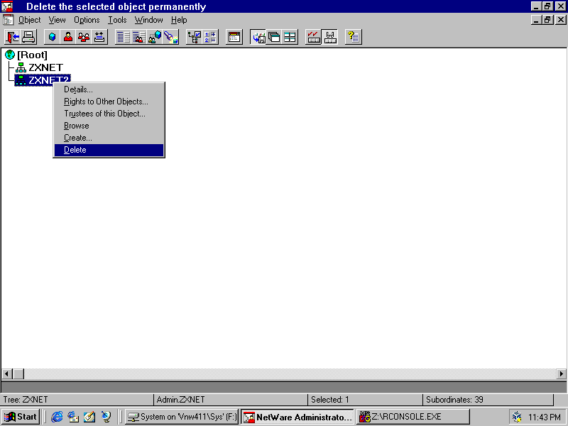Click the 'Subordinates: 39' status text

[454, 400]
